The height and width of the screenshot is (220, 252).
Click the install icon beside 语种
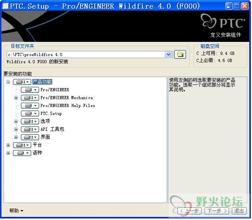pos(22,153)
